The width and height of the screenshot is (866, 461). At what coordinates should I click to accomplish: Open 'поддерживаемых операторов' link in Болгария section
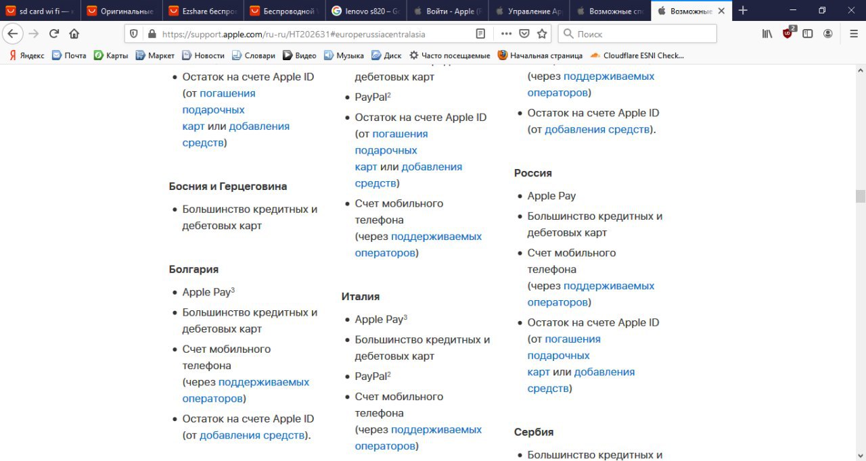[246, 390]
